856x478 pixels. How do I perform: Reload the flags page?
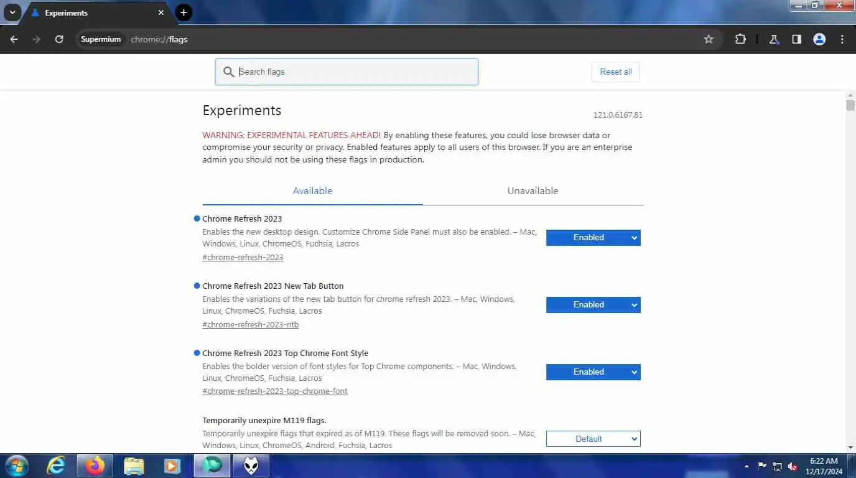[x=59, y=39]
